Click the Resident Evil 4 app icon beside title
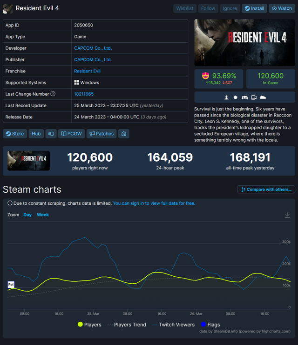 click(x=7, y=8)
